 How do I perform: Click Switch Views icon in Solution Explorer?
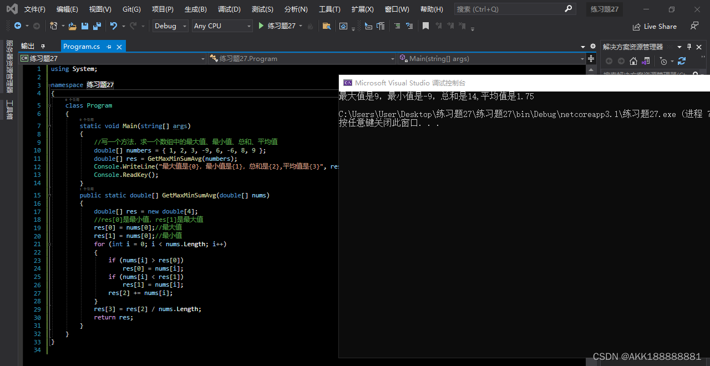click(646, 61)
